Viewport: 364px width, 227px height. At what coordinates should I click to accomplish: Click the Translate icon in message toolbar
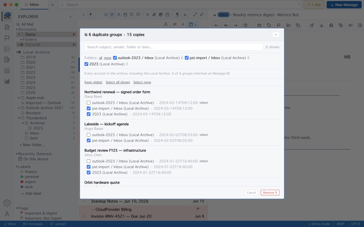[341, 25]
